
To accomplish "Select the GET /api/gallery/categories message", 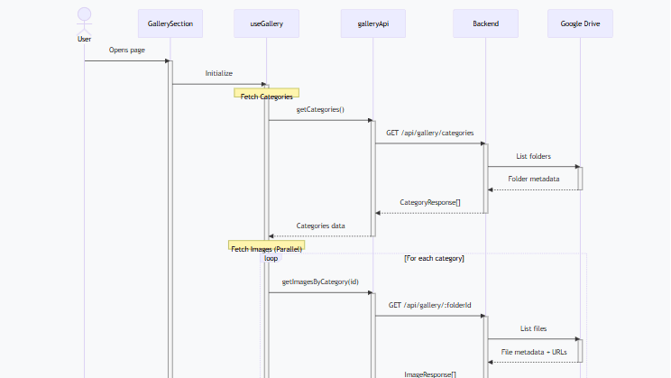I will [429, 133].
